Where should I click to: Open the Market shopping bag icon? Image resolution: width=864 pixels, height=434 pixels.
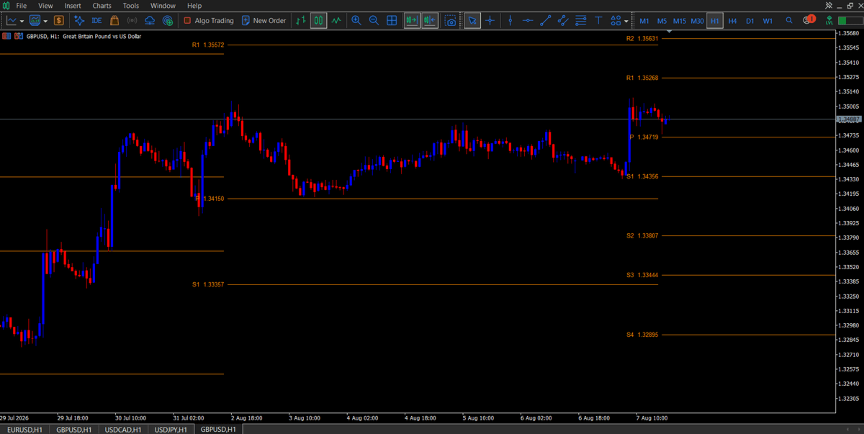pos(114,21)
